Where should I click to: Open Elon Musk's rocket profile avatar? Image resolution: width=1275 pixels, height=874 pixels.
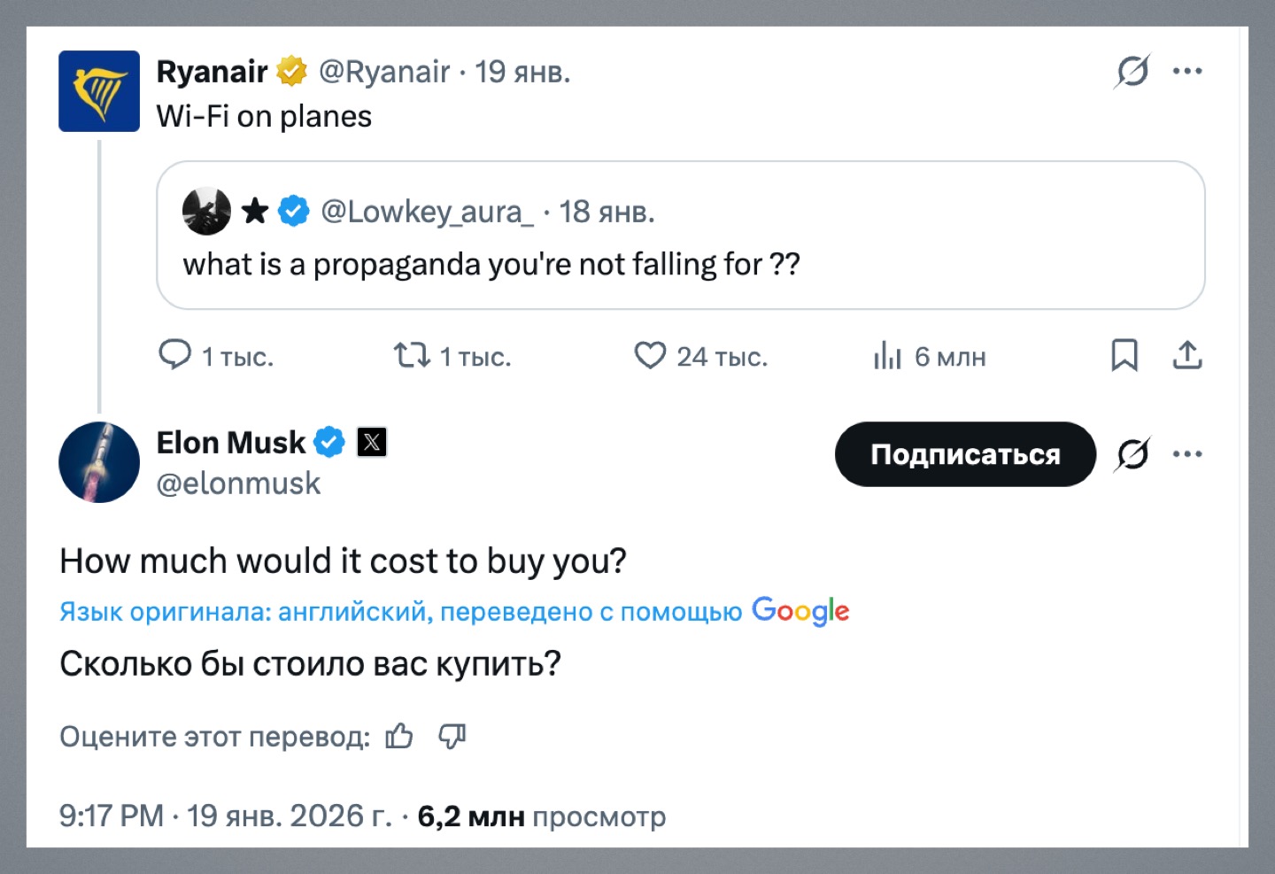point(99,462)
